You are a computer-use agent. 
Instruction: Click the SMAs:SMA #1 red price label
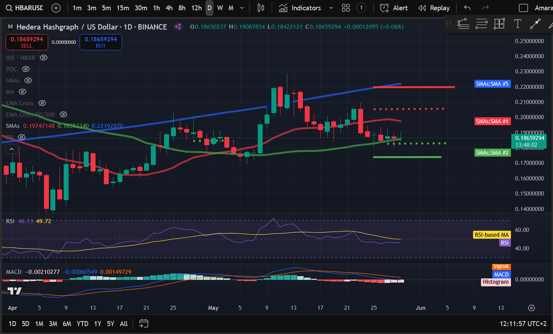coord(492,121)
